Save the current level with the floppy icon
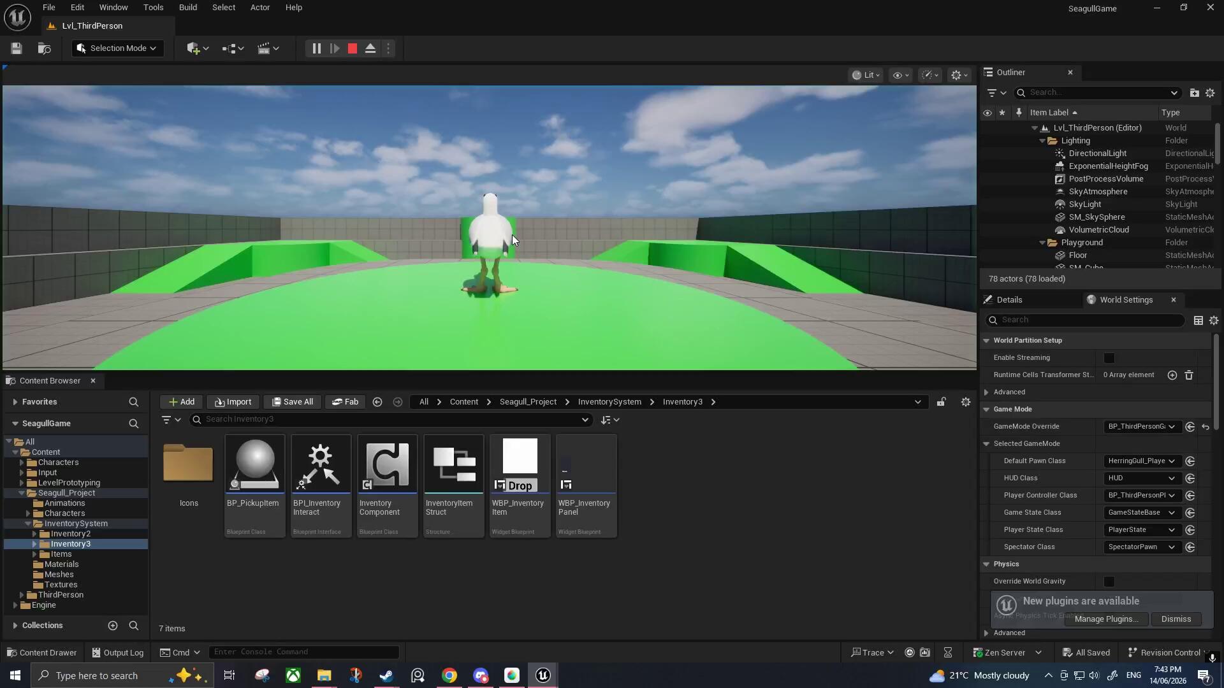Screen dimensions: 1224x688 click(17, 48)
